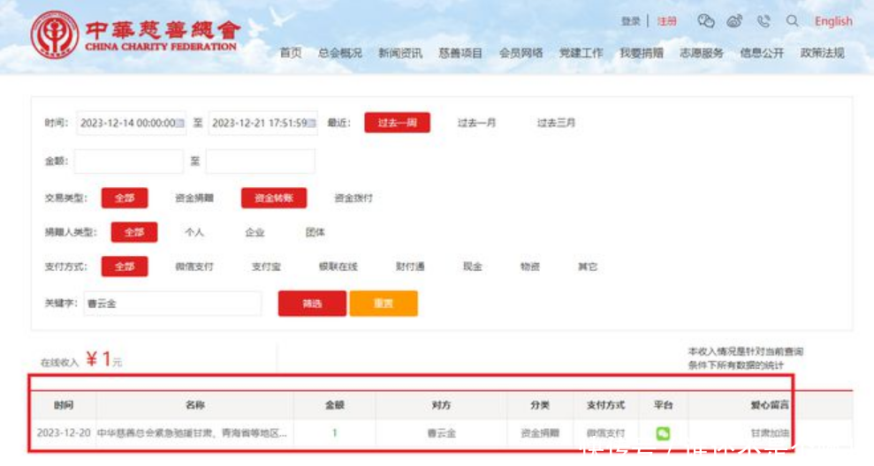Open the 信息公开 navigation menu
Image resolution: width=874 pixels, height=466 pixels.
(762, 53)
